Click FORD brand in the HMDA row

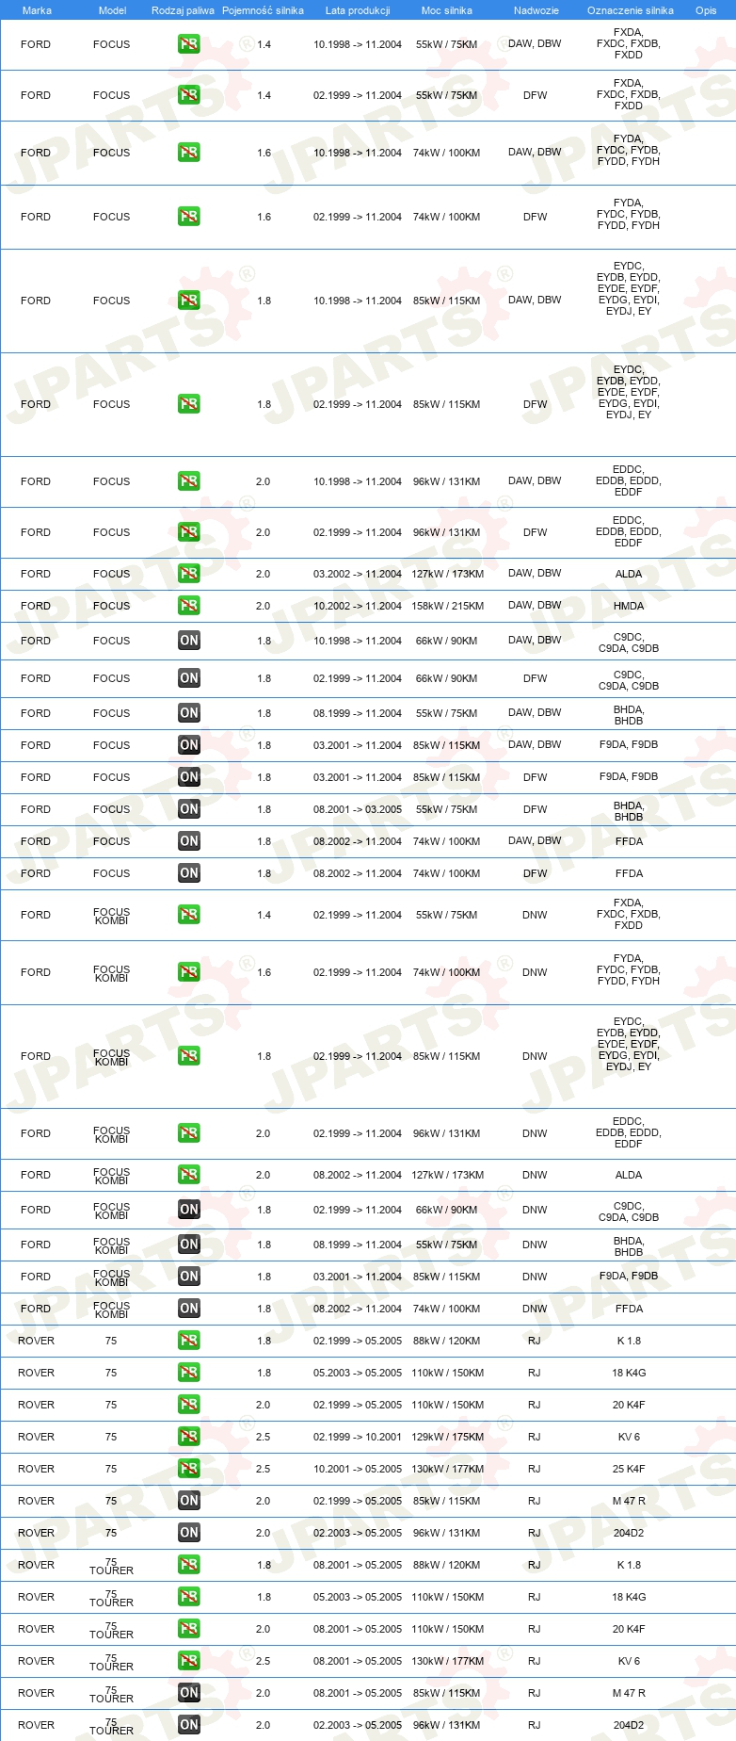(36, 606)
